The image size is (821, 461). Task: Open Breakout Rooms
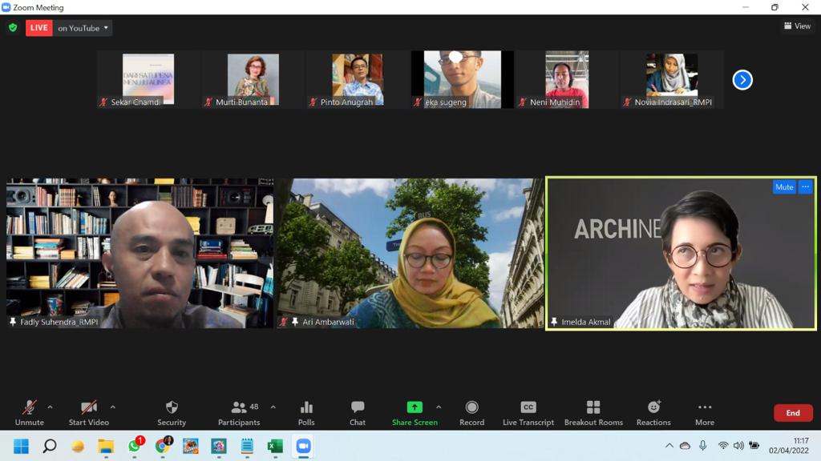click(x=593, y=407)
